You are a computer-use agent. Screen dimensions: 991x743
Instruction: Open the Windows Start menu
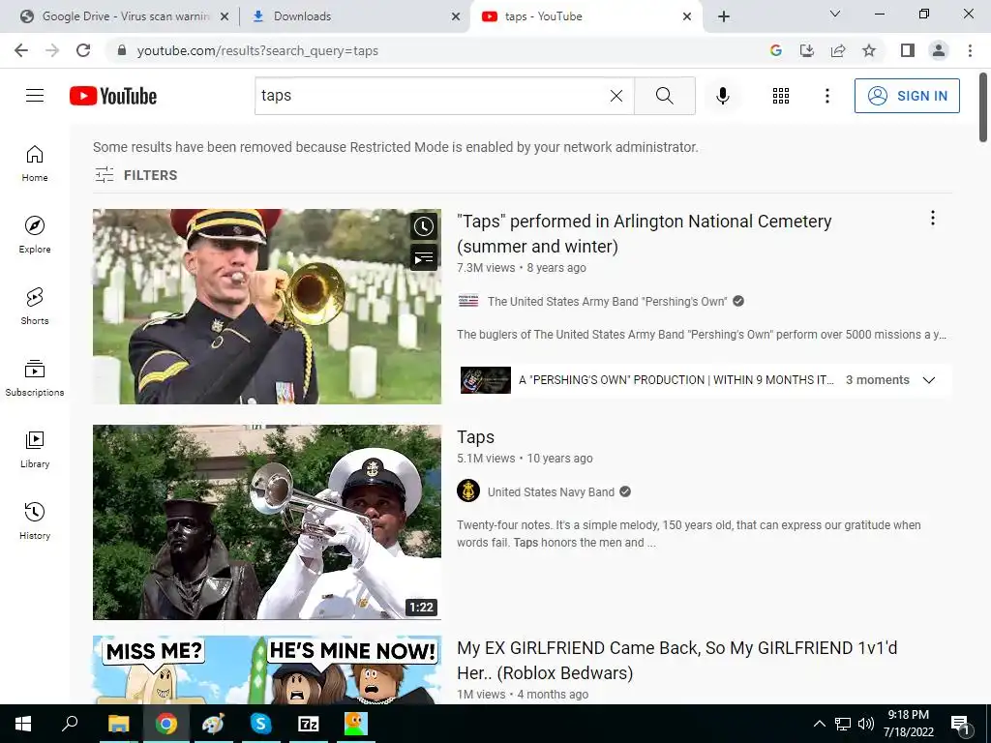click(x=23, y=724)
